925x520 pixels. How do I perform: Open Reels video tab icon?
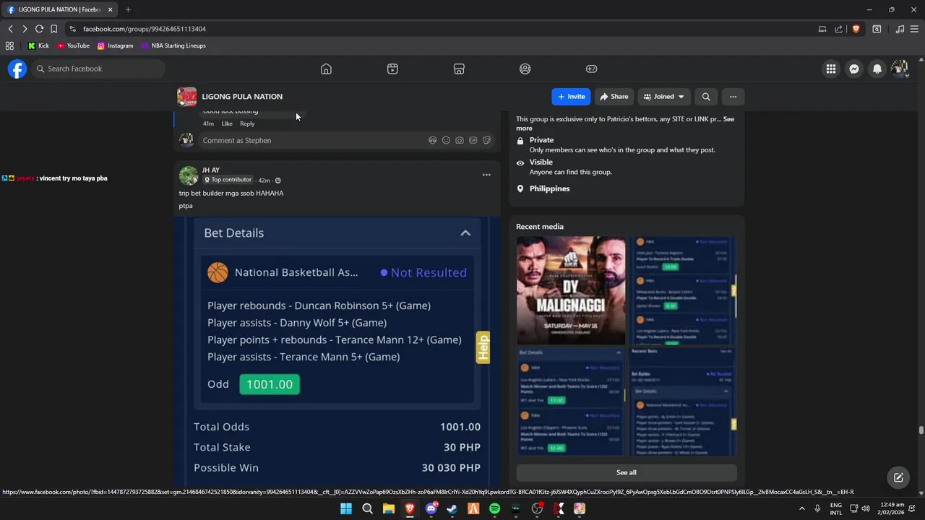point(392,69)
